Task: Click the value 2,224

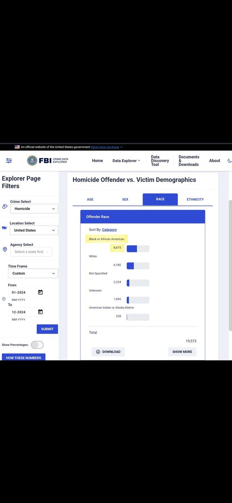Action: (x=117, y=282)
